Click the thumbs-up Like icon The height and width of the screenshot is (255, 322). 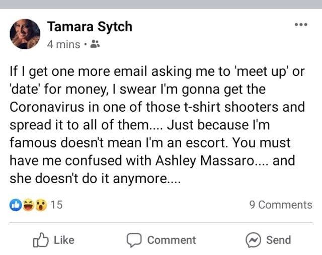[x=40, y=240]
